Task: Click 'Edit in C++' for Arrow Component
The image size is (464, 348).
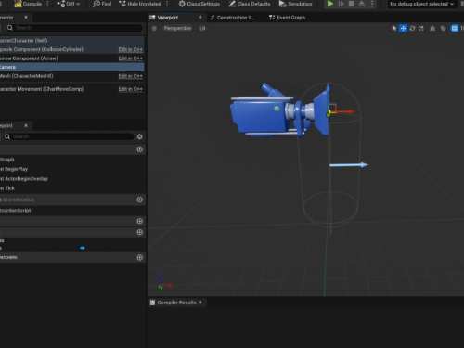Action: click(x=131, y=58)
